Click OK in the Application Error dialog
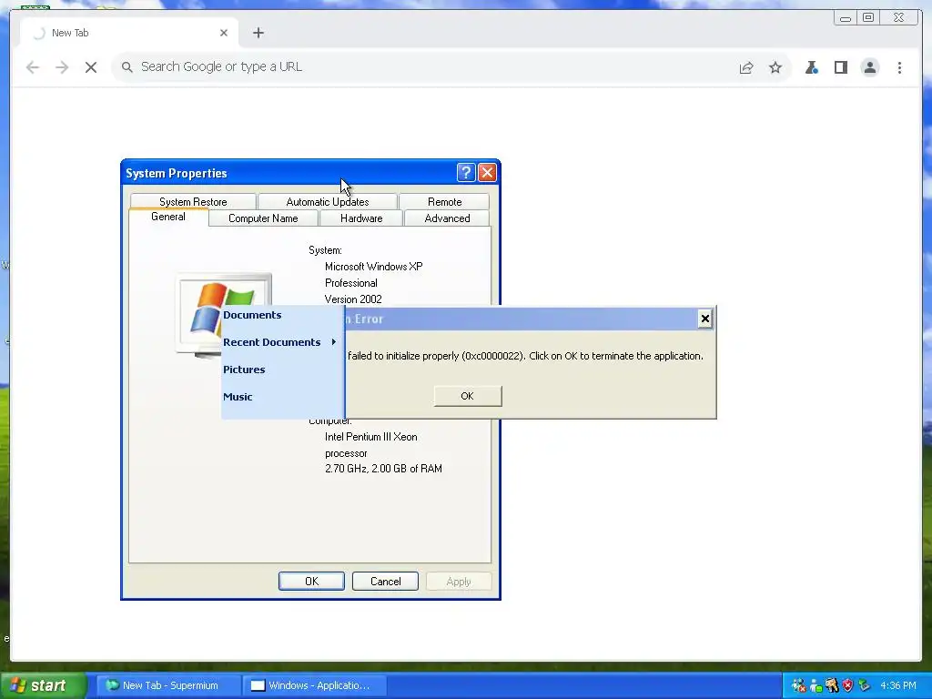 [468, 396]
